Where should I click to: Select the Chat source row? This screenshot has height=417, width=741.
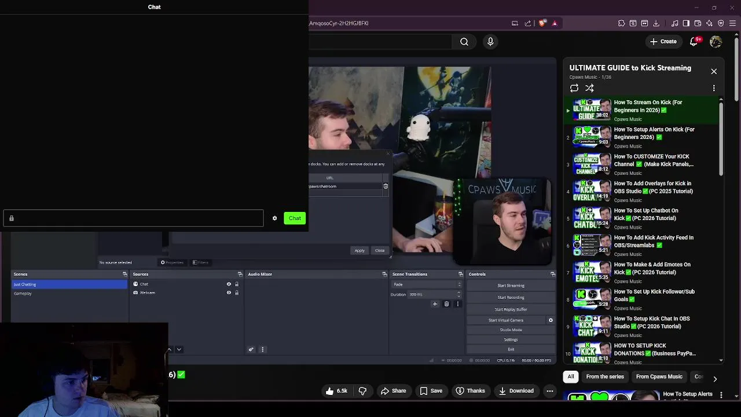186,284
